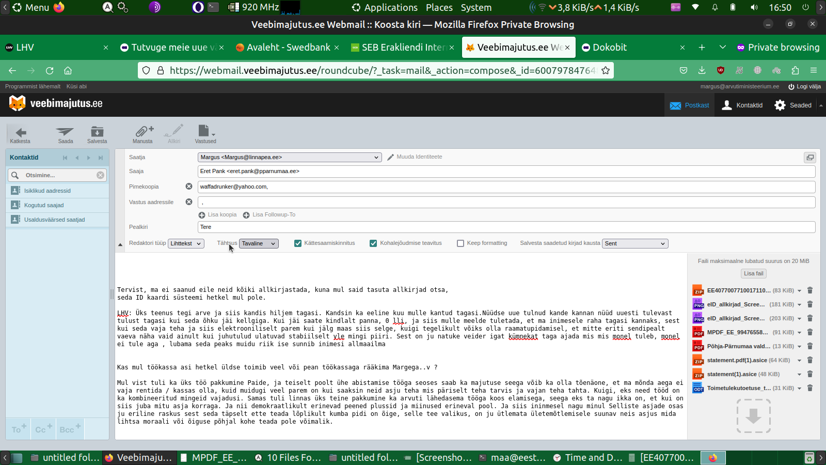This screenshot has height=465, width=826.
Task: Change Redaktori tüüp from Lihttekst
Action: coord(186,243)
